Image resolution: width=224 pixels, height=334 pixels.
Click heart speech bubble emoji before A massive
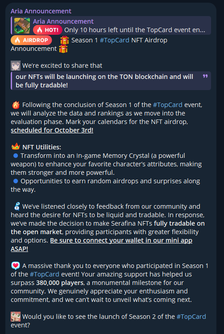point(16,266)
